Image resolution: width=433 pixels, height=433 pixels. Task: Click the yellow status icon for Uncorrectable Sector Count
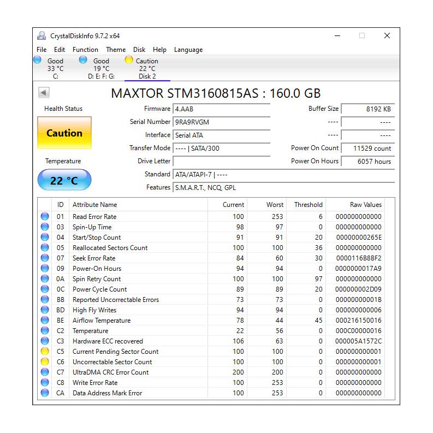coord(45,362)
